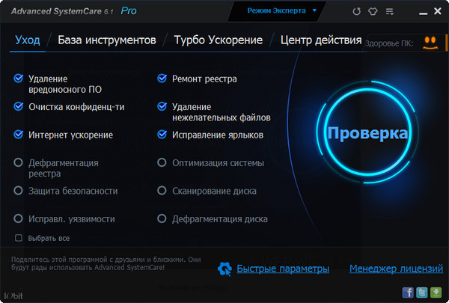Click the Advanced SystemCare 6.1 Pro title
This screenshot has width=449, height=303.
click(73, 11)
